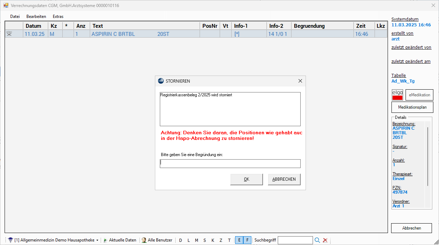The image size is (439, 245).
Task: Click the Allgemeinmedizin practice emblem icon
Action: pos(11,240)
